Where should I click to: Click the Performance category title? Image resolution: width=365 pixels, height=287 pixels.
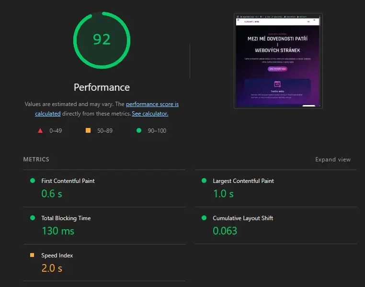[102, 87]
